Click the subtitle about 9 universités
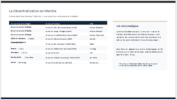This screenshot has width=177, height=99. pos(43,16)
